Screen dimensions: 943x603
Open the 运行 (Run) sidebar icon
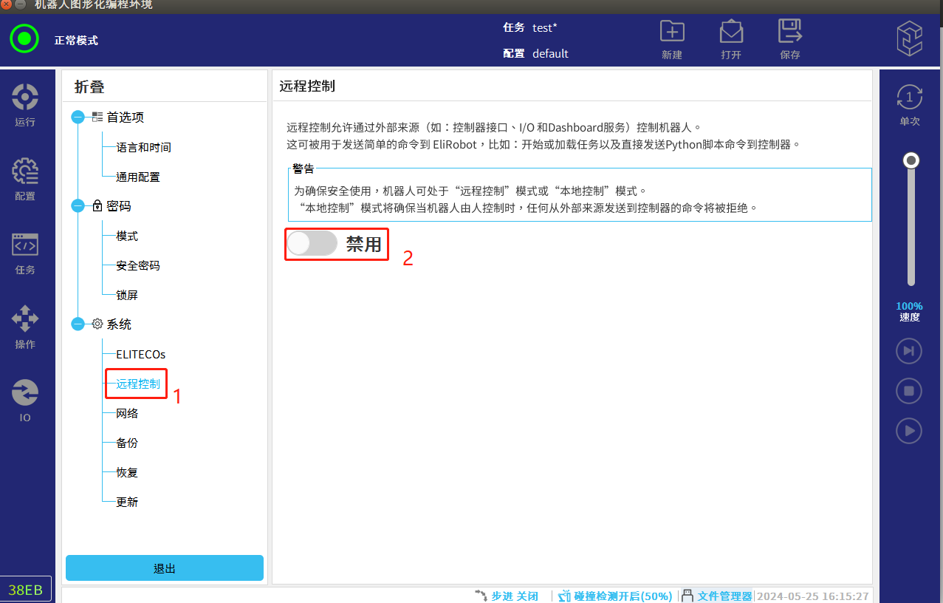[x=25, y=104]
